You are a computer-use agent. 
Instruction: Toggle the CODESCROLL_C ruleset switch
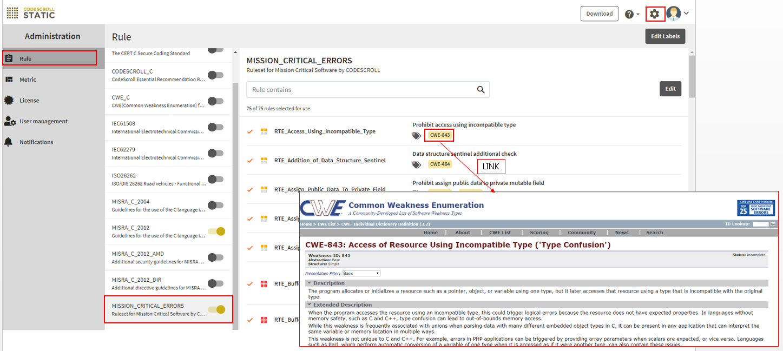tap(216, 75)
